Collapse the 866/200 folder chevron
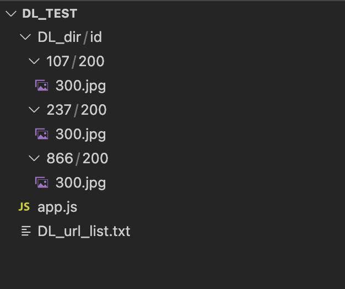This screenshot has height=289, width=345. pyautogui.click(x=35, y=158)
